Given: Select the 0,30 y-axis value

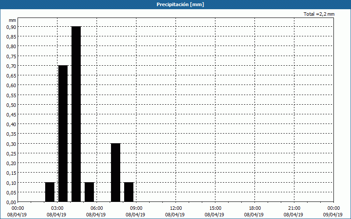Looking at the screenshot, I should (x=11, y=144).
